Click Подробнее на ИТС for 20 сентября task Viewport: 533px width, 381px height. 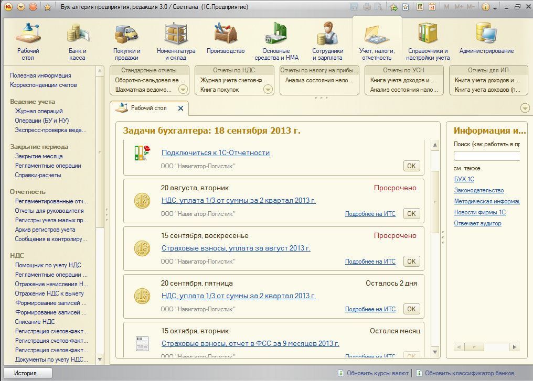click(370, 309)
